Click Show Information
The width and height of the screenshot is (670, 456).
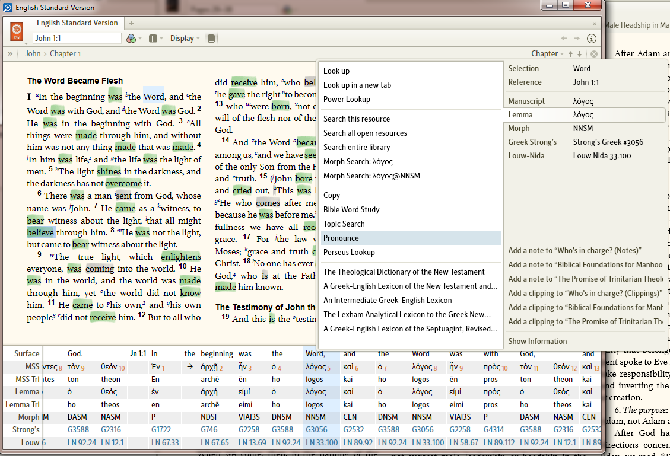tap(538, 341)
